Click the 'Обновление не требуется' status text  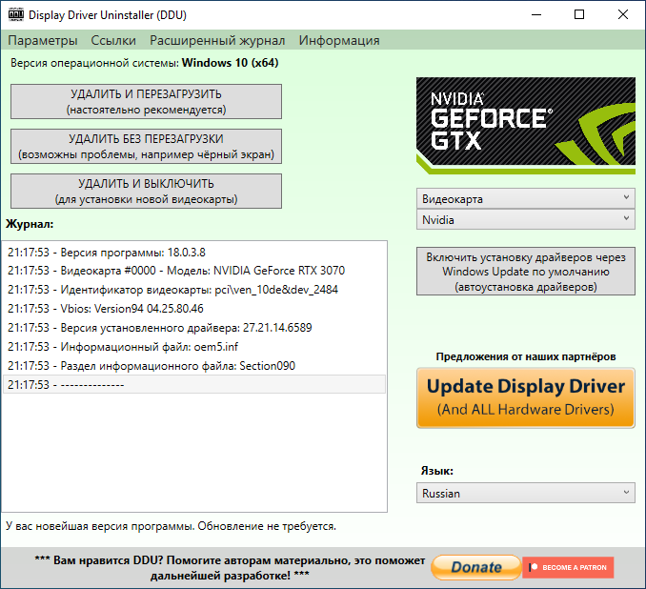click(267, 526)
